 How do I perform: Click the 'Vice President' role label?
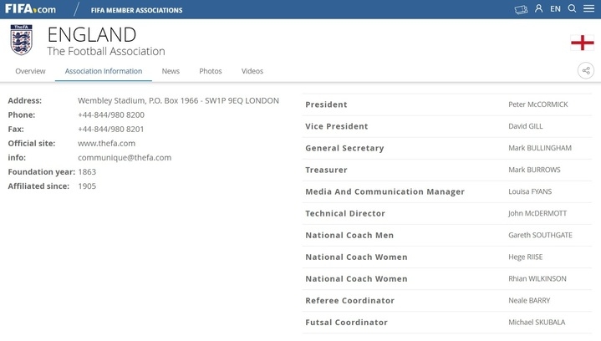point(337,126)
